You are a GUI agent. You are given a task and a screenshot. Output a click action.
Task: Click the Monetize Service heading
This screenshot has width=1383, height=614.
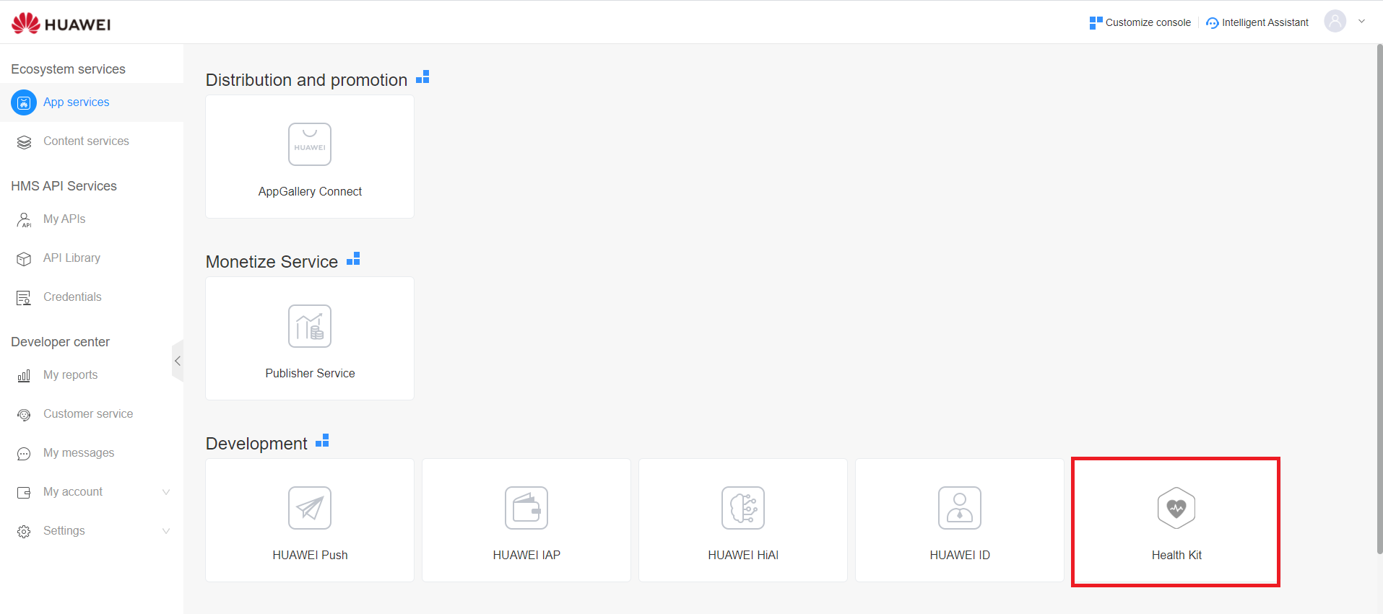[272, 262]
